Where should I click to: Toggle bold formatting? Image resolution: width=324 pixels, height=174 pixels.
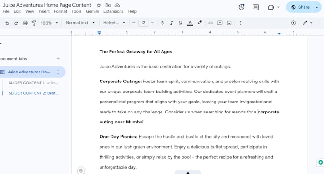pos(162,23)
